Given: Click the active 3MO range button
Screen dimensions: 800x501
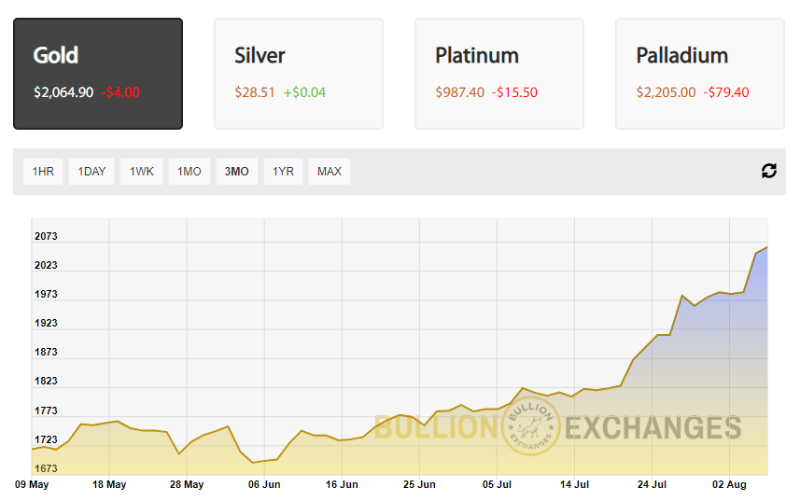Looking at the screenshot, I should coord(237,172).
